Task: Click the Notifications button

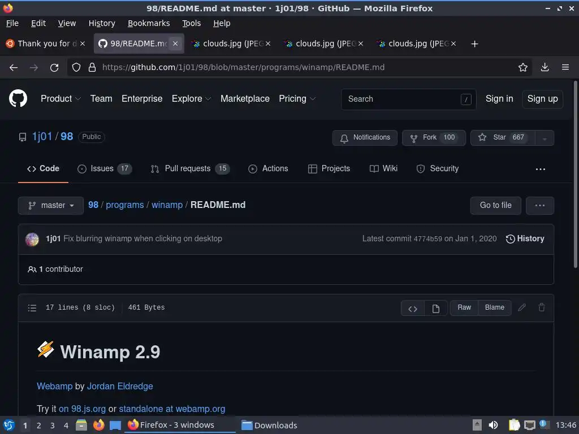Action: (x=365, y=138)
